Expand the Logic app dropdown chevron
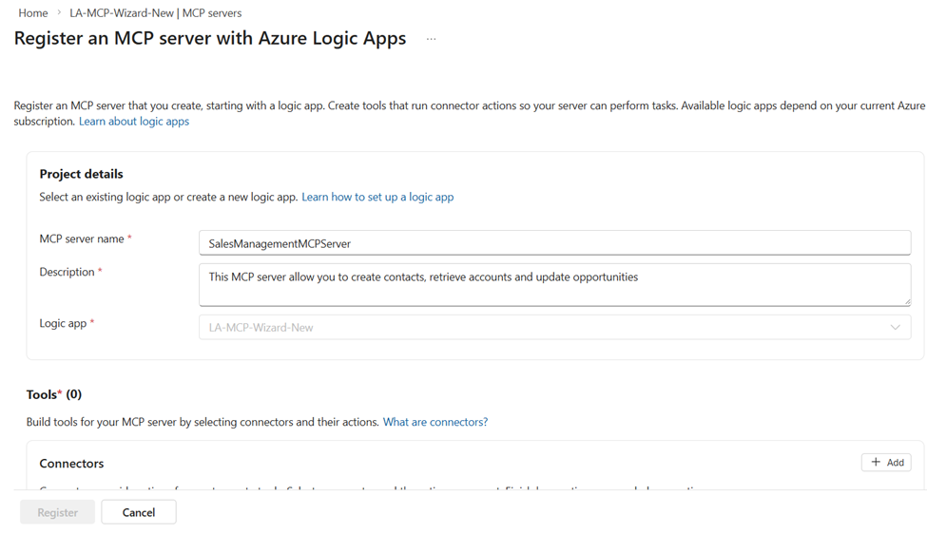This screenshot has height=534, width=927. 895,328
